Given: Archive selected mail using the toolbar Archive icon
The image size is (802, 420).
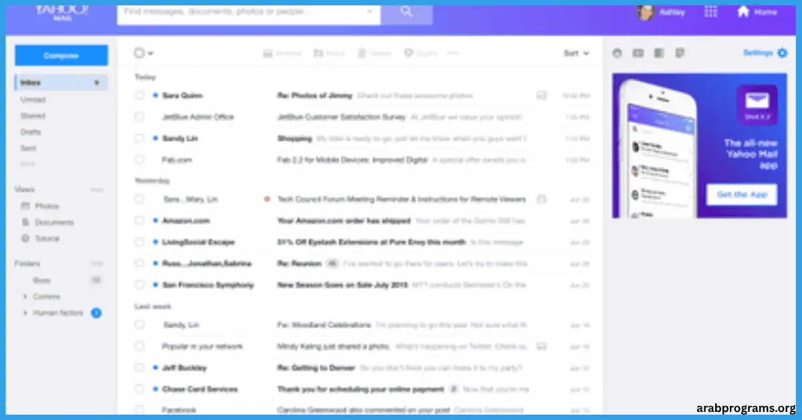Looking at the screenshot, I should coord(267,53).
